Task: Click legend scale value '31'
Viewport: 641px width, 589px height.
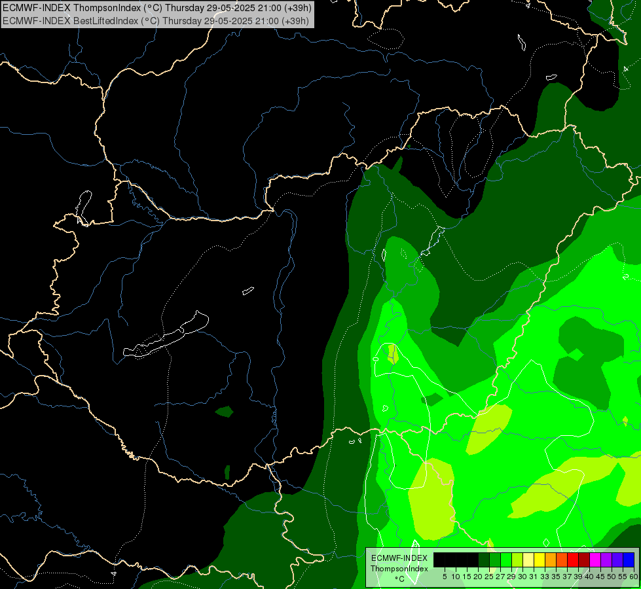Action: click(534, 577)
